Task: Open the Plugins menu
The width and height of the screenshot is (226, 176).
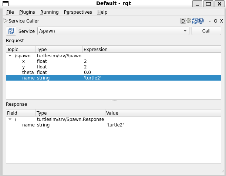Action: (x=27, y=12)
